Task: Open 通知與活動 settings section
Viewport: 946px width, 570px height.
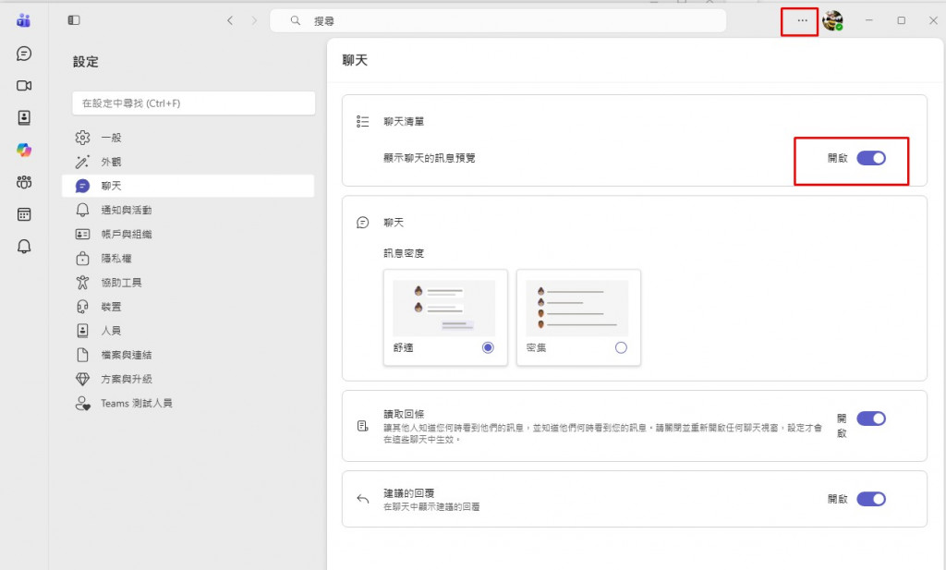Action: point(188,210)
